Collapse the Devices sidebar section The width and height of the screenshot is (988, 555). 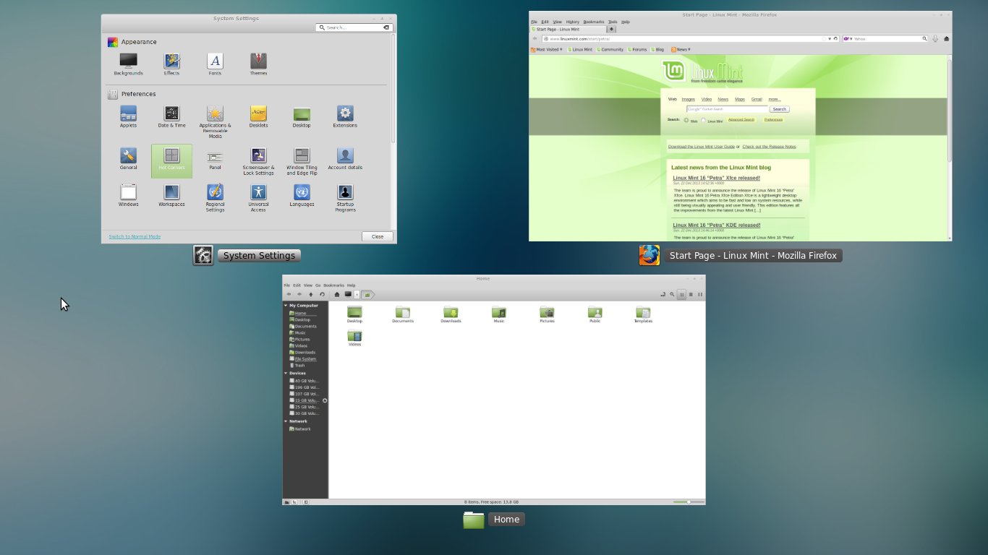tap(286, 374)
